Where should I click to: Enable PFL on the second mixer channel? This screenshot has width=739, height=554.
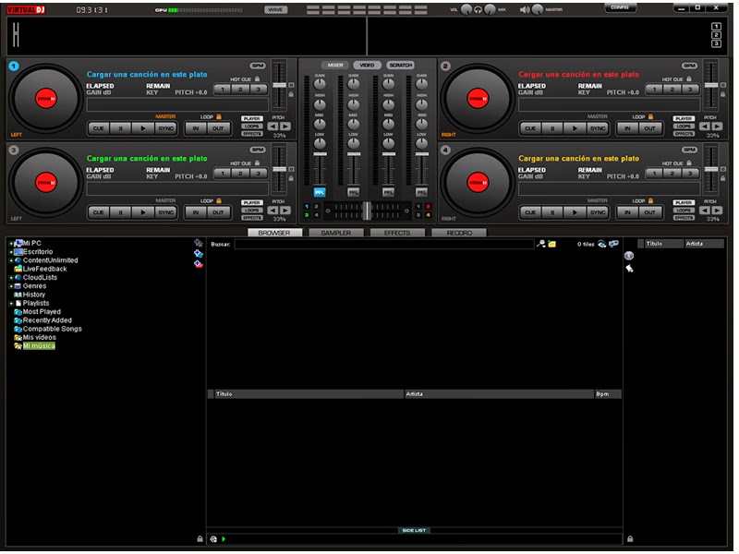point(354,191)
